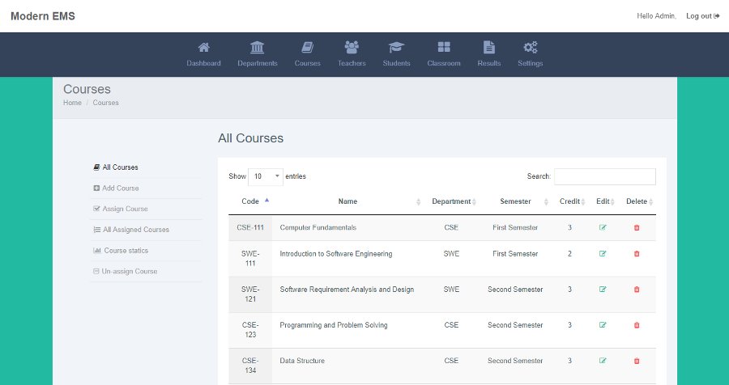Edit the SWE-121 course row
The image size is (729, 385).
click(603, 290)
